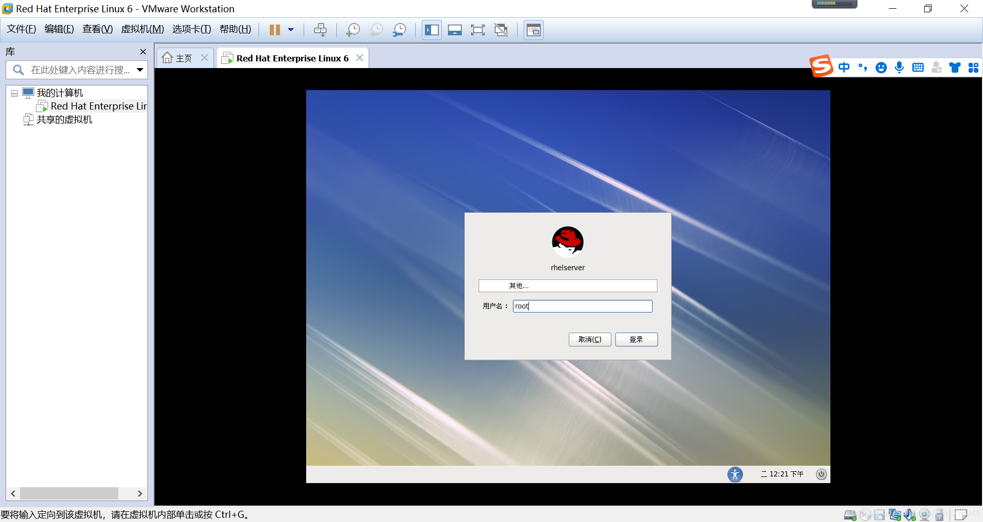Click the 取消(C) cancel button
Image resolution: width=983 pixels, height=522 pixels.
pos(590,339)
